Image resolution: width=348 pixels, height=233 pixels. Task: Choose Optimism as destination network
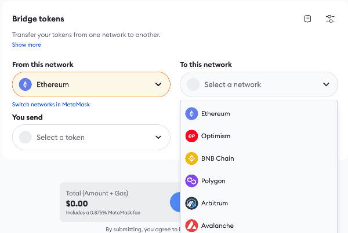[x=216, y=136]
